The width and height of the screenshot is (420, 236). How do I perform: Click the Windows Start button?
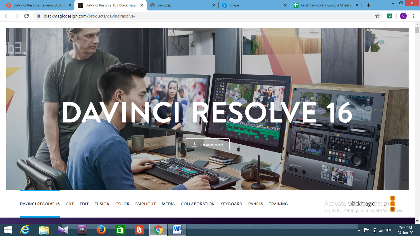pos(7,230)
